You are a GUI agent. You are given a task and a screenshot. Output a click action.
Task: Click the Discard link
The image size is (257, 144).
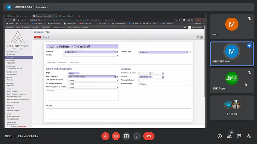click(x=46, y=37)
